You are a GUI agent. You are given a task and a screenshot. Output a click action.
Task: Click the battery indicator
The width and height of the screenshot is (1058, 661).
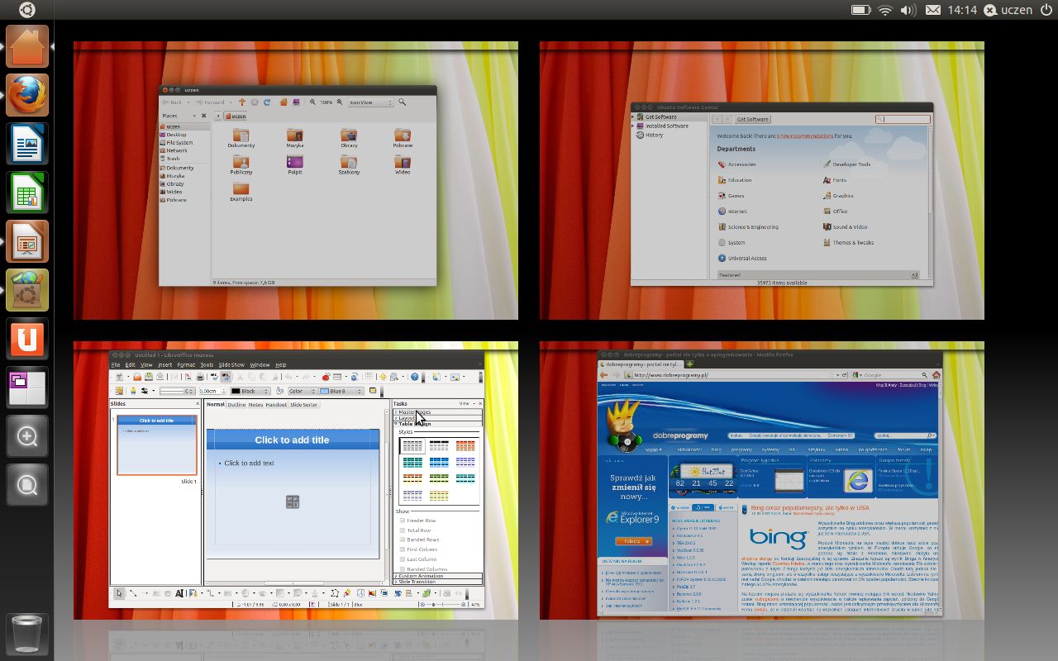click(x=860, y=10)
